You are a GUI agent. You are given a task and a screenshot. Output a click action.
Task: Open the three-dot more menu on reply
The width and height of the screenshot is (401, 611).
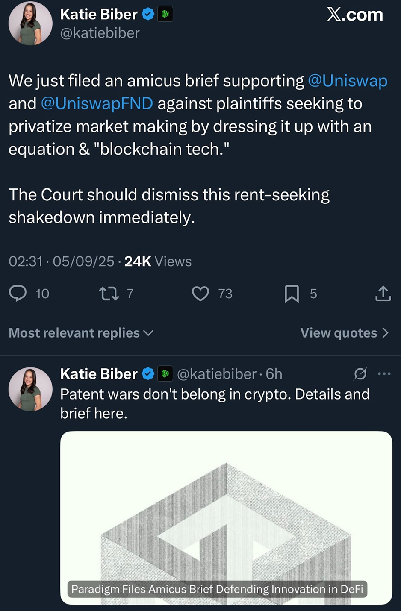point(384,374)
